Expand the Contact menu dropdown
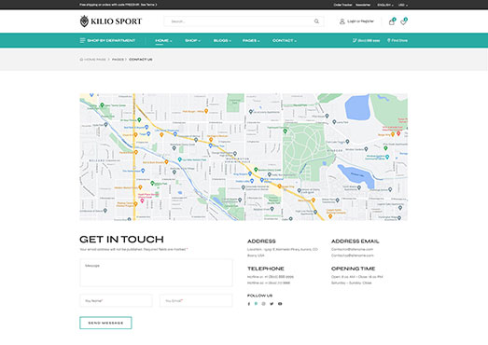This screenshot has height=345, width=488. [285, 41]
